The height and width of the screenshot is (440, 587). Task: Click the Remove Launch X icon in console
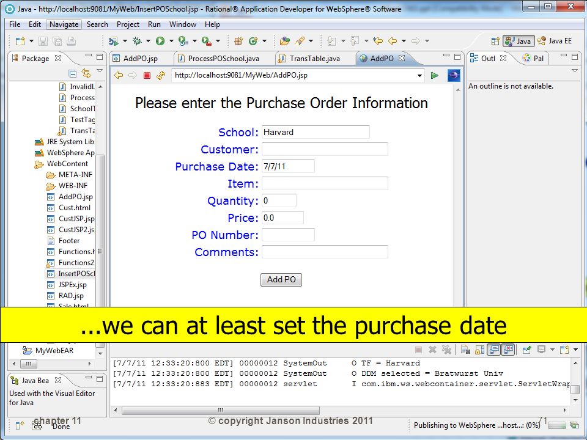(432, 350)
